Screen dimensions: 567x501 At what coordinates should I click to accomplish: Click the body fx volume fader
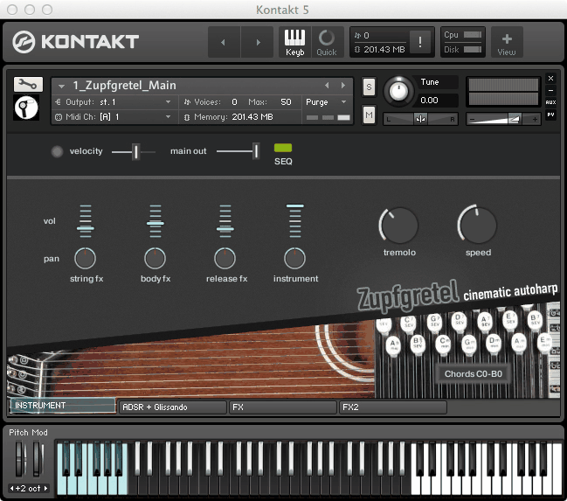(x=156, y=223)
